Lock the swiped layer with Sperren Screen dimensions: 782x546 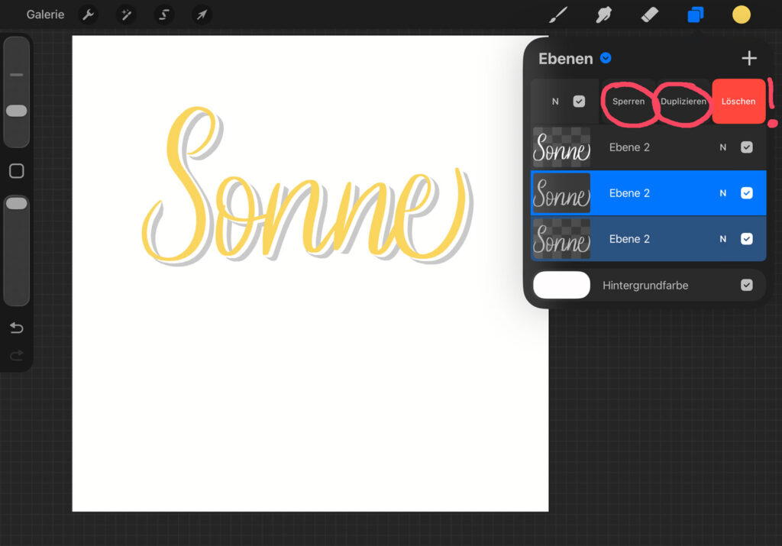[x=629, y=102]
